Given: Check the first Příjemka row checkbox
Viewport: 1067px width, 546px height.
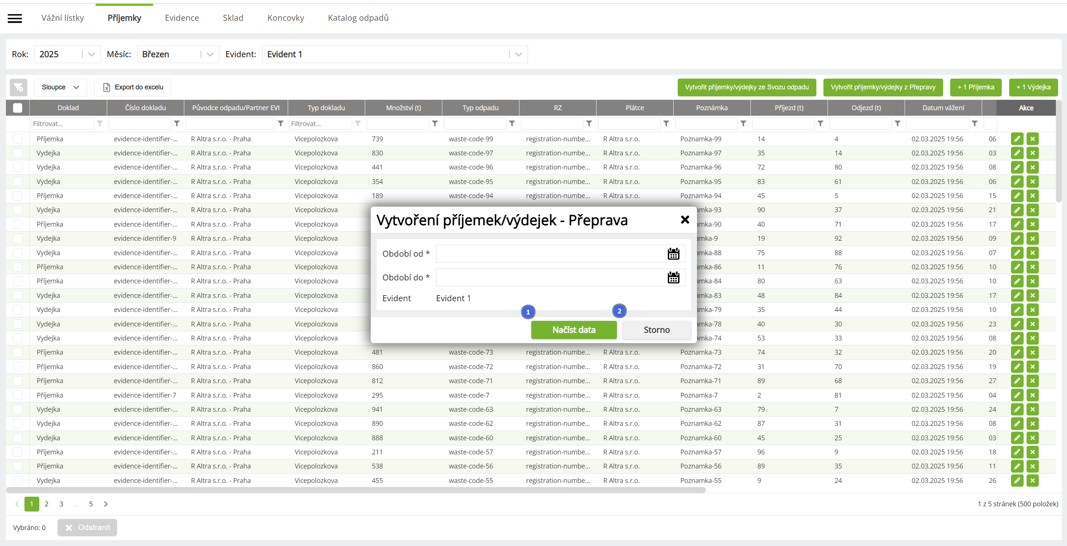Looking at the screenshot, I should [x=17, y=139].
